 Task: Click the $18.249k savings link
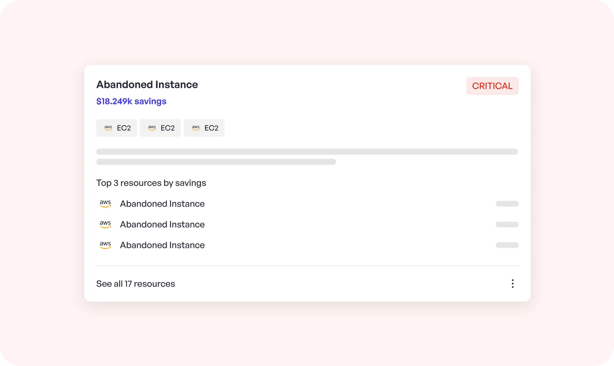pyautogui.click(x=131, y=101)
